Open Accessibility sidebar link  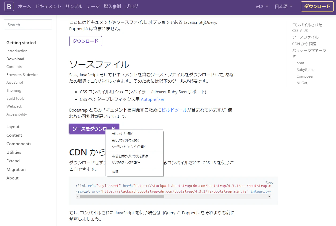[17, 114]
